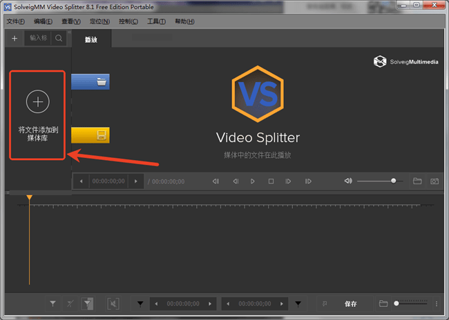This screenshot has height=320, width=449.
Task: Close the Video Splitter window
Action: point(434,5)
